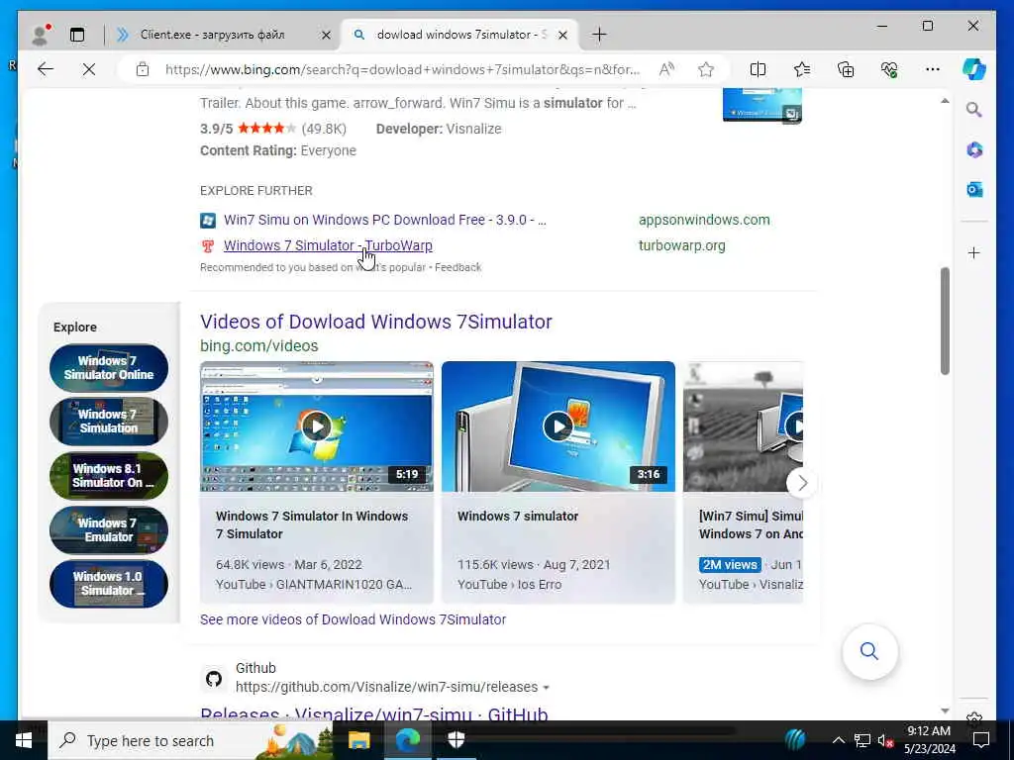Open Outlook sidebar app

(x=974, y=189)
